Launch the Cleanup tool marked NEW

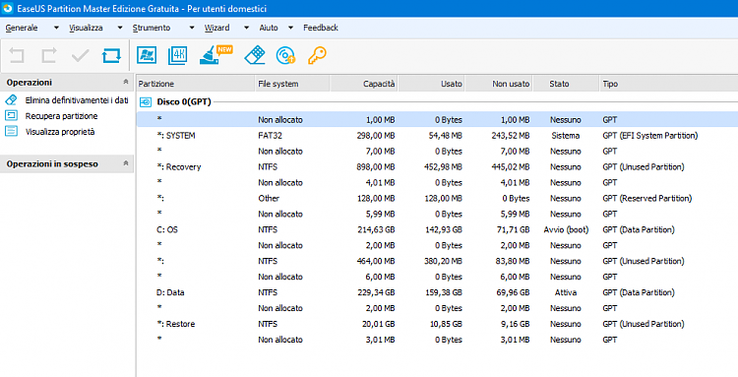pyautogui.click(x=215, y=54)
